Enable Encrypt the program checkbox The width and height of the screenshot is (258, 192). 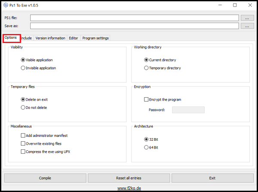coord(147,100)
